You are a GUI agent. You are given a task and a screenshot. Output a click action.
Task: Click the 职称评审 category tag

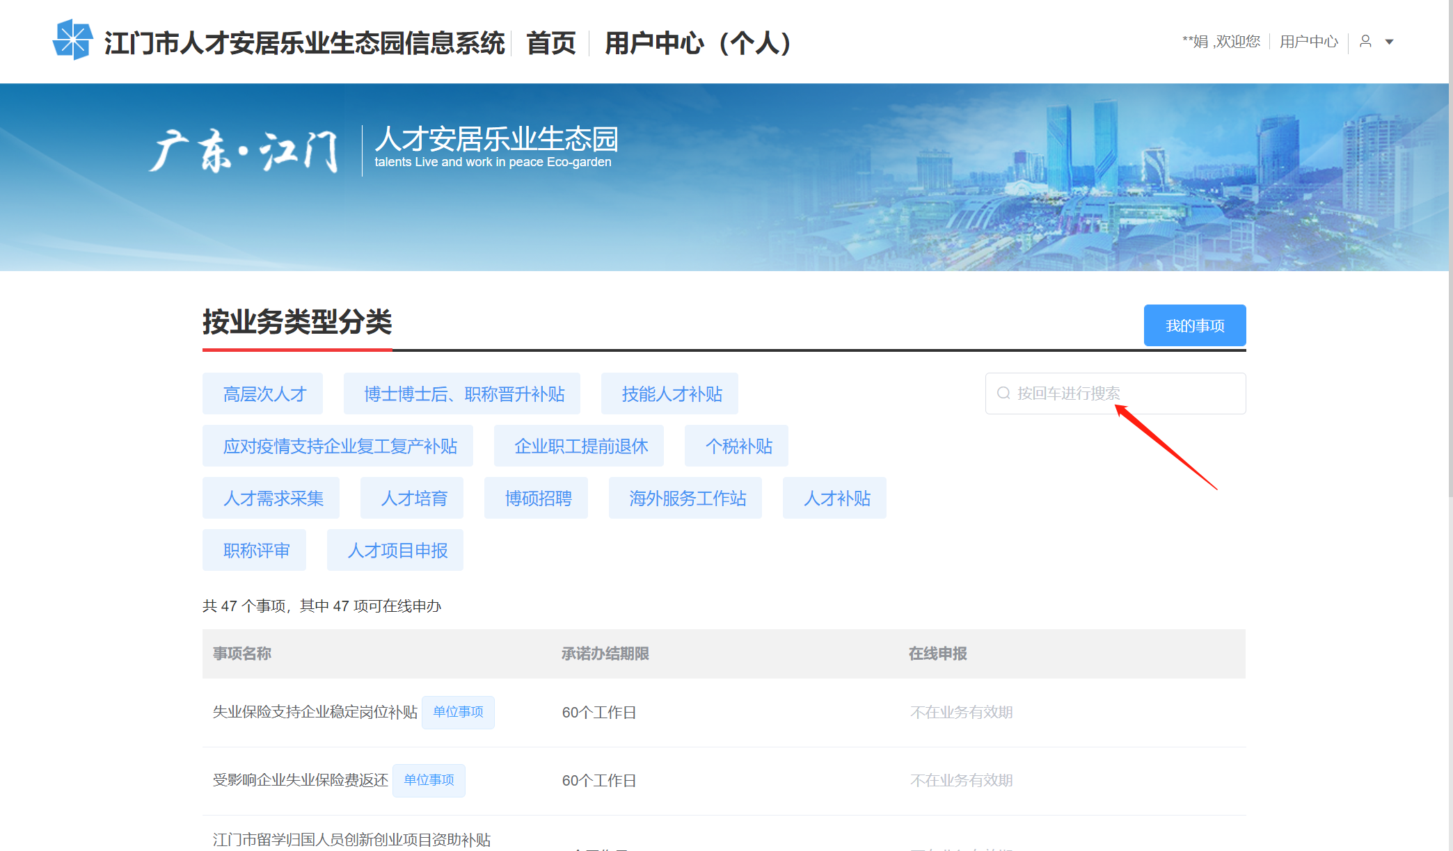[255, 551]
